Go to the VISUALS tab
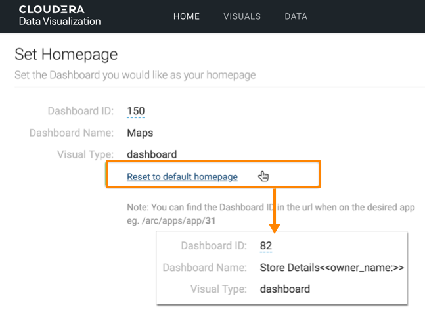The height and width of the screenshot is (309, 425). 242,16
